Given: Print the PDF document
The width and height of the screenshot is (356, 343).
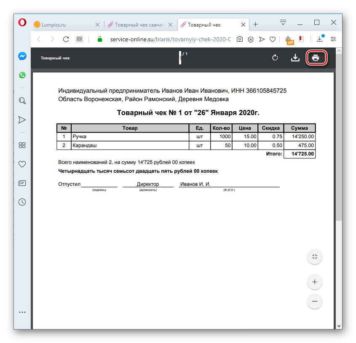Looking at the screenshot, I should [x=316, y=58].
